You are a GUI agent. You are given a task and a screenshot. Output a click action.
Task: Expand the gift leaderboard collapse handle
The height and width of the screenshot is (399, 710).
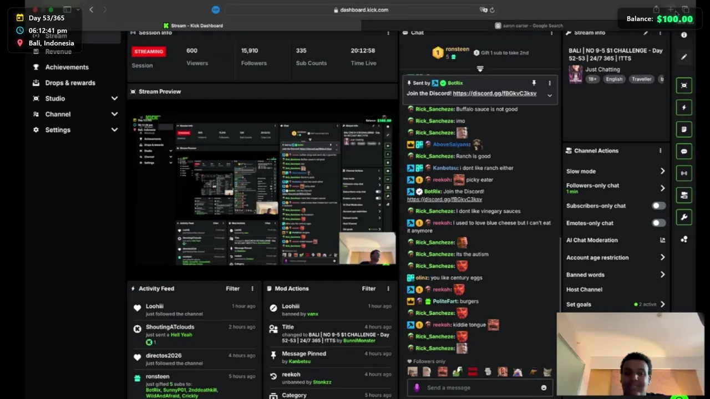(x=480, y=69)
